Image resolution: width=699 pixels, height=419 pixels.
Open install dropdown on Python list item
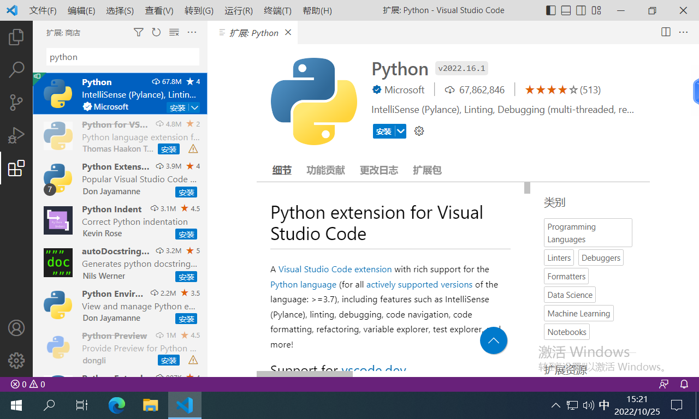coord(194,107)
